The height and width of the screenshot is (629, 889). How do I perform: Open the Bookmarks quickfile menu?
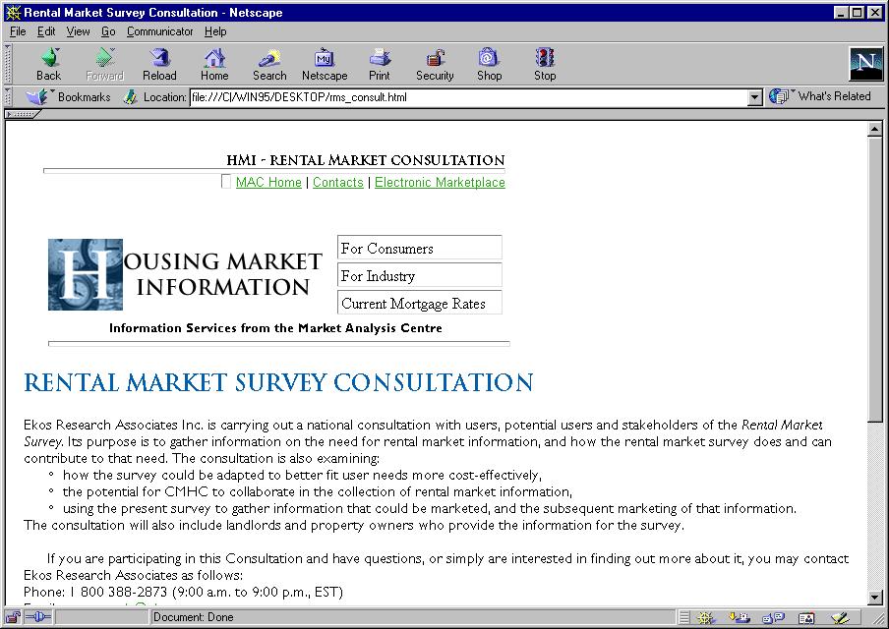(x=69, y=97)
